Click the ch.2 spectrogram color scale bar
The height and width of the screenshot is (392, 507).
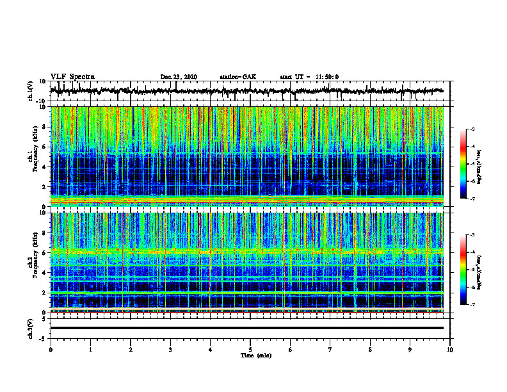click(x=463, y=270)
